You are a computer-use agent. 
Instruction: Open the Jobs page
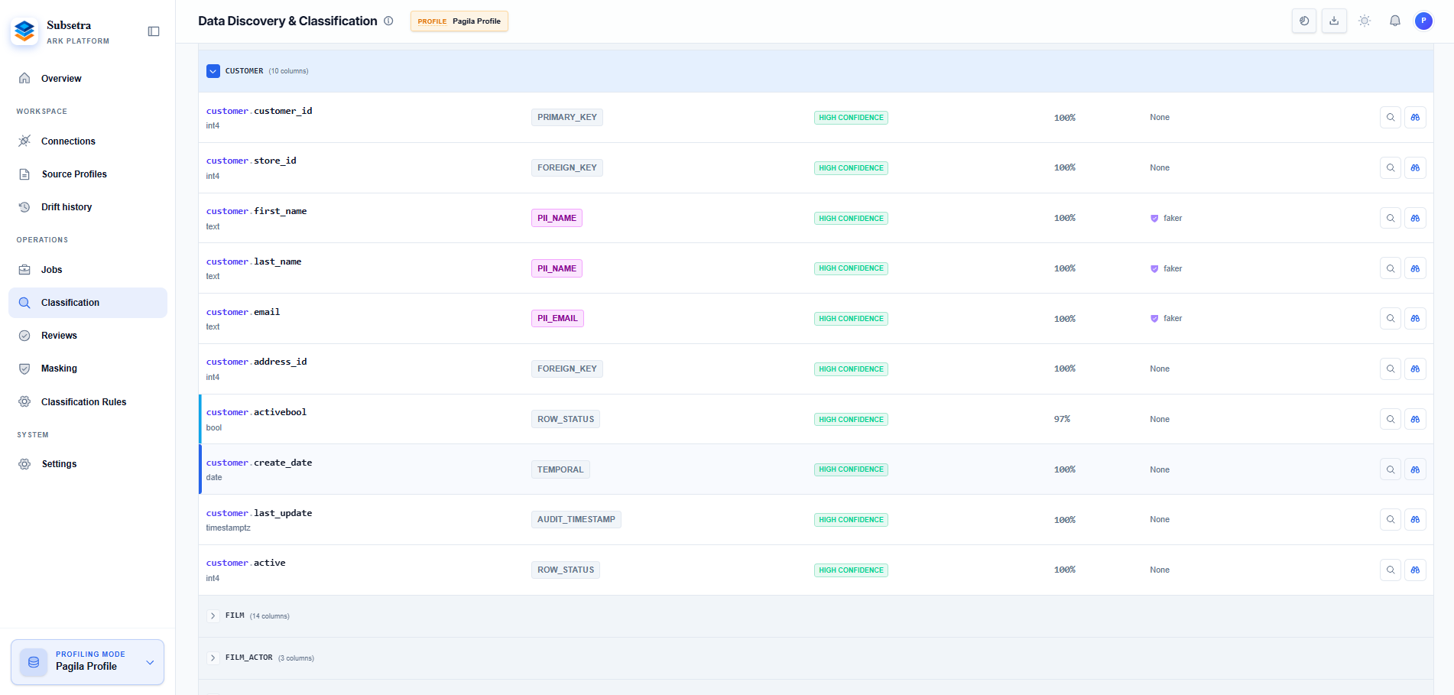click(x=88, y=270)
